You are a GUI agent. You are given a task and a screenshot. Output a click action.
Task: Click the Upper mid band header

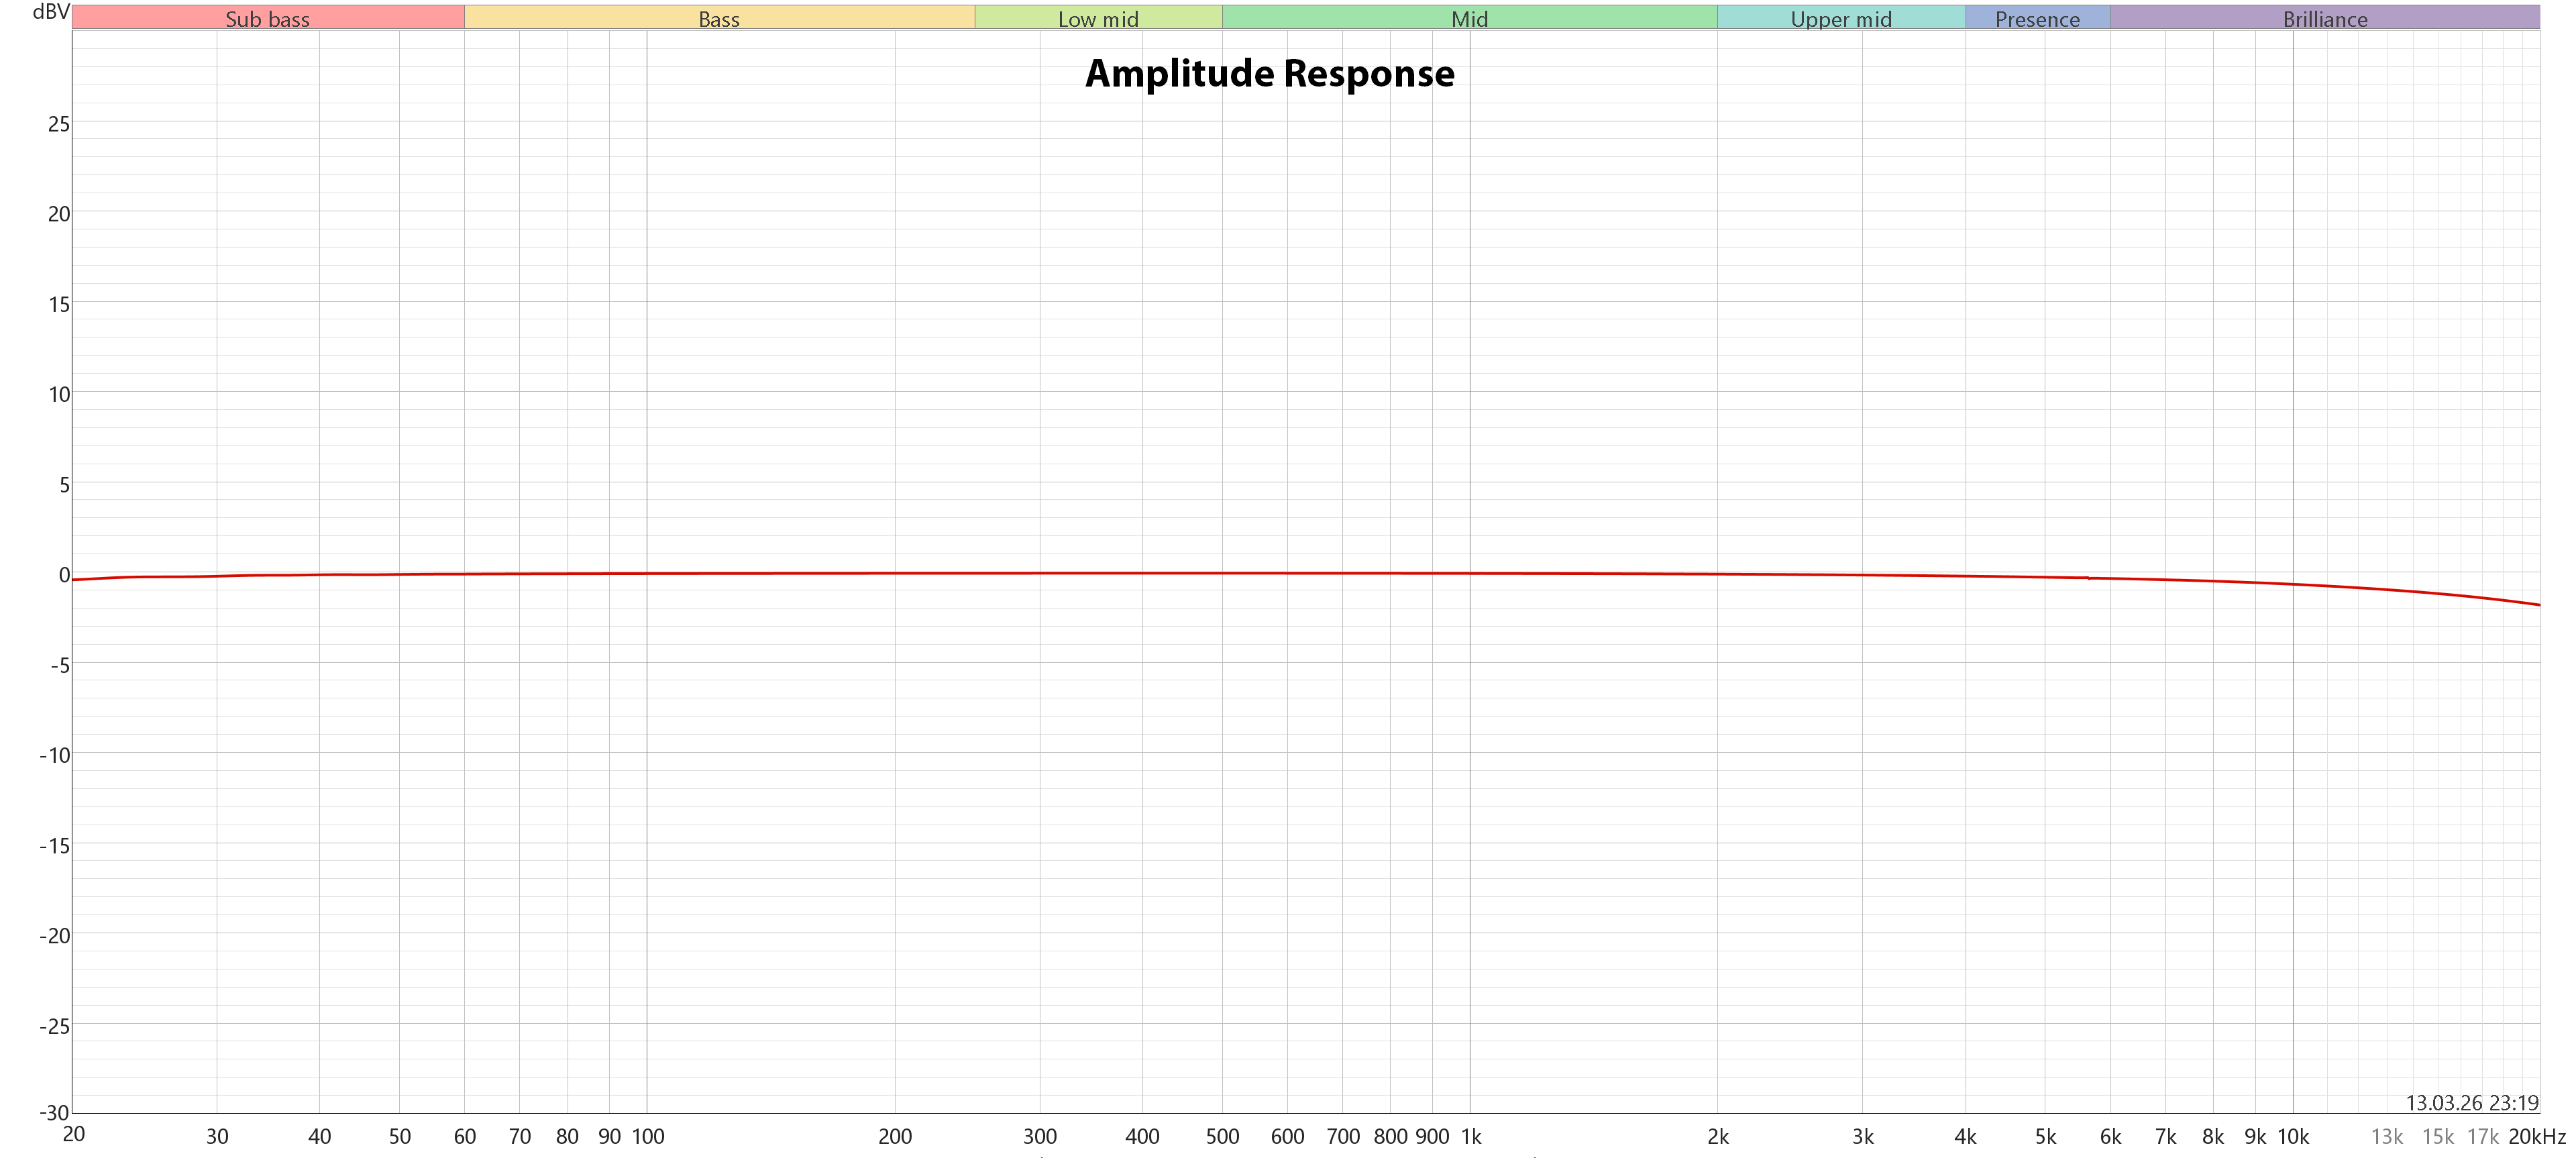click(x=1840, y=18)
